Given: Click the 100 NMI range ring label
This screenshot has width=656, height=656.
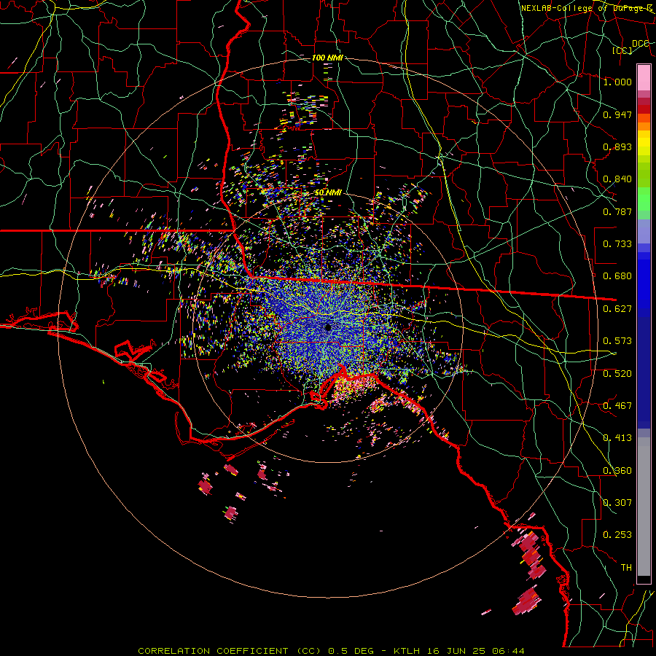Looking at the screenshot, I should click(327, 58).
